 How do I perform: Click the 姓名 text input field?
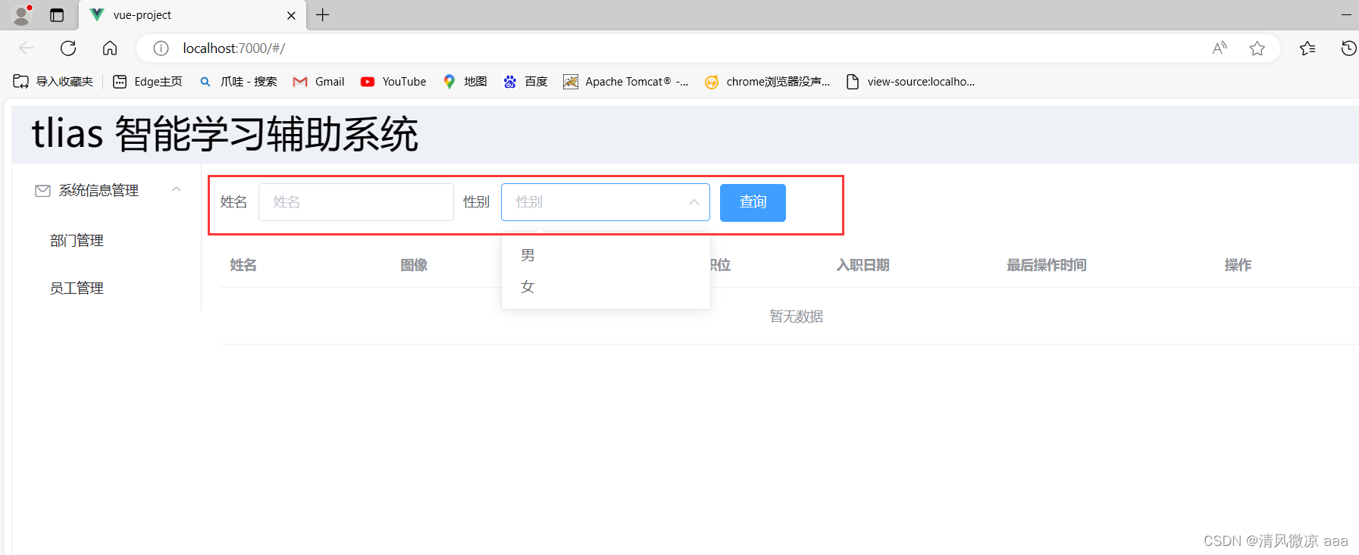point(356,202)
